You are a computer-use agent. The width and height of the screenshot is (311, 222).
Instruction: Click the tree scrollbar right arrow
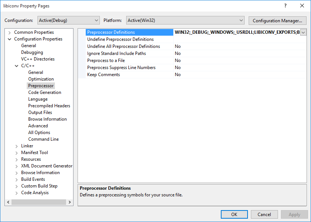coord(70,202)
